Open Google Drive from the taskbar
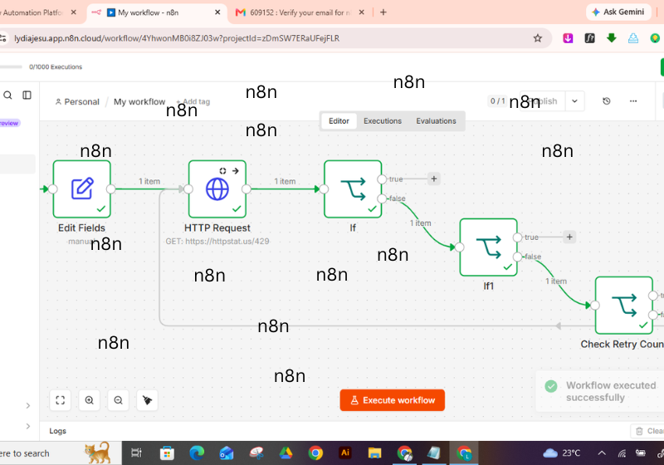664x465 pixels. (286, 453)
